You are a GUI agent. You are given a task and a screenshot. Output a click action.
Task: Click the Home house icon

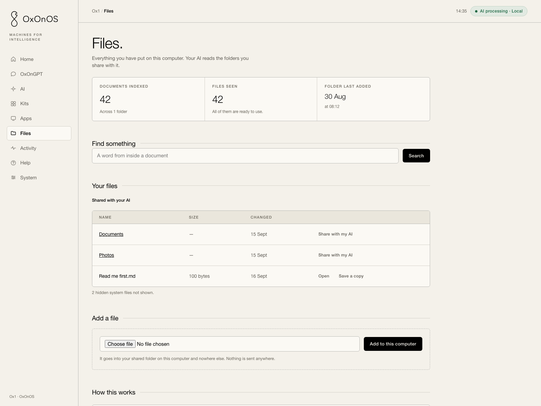coord(13,59)
